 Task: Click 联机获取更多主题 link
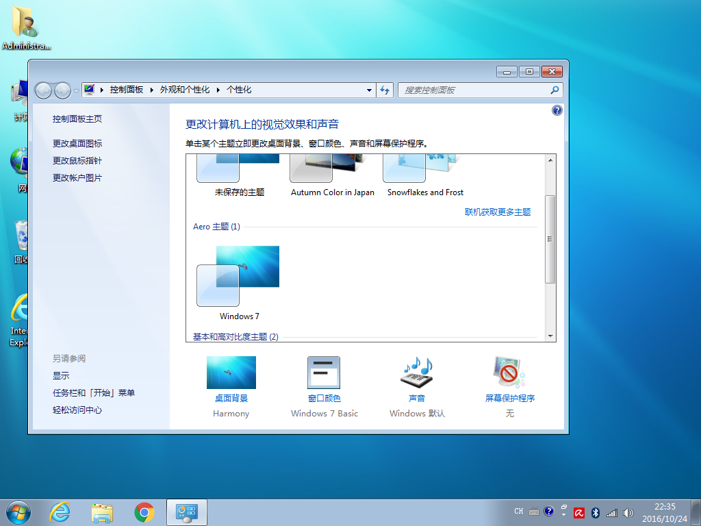coord(498,212)
